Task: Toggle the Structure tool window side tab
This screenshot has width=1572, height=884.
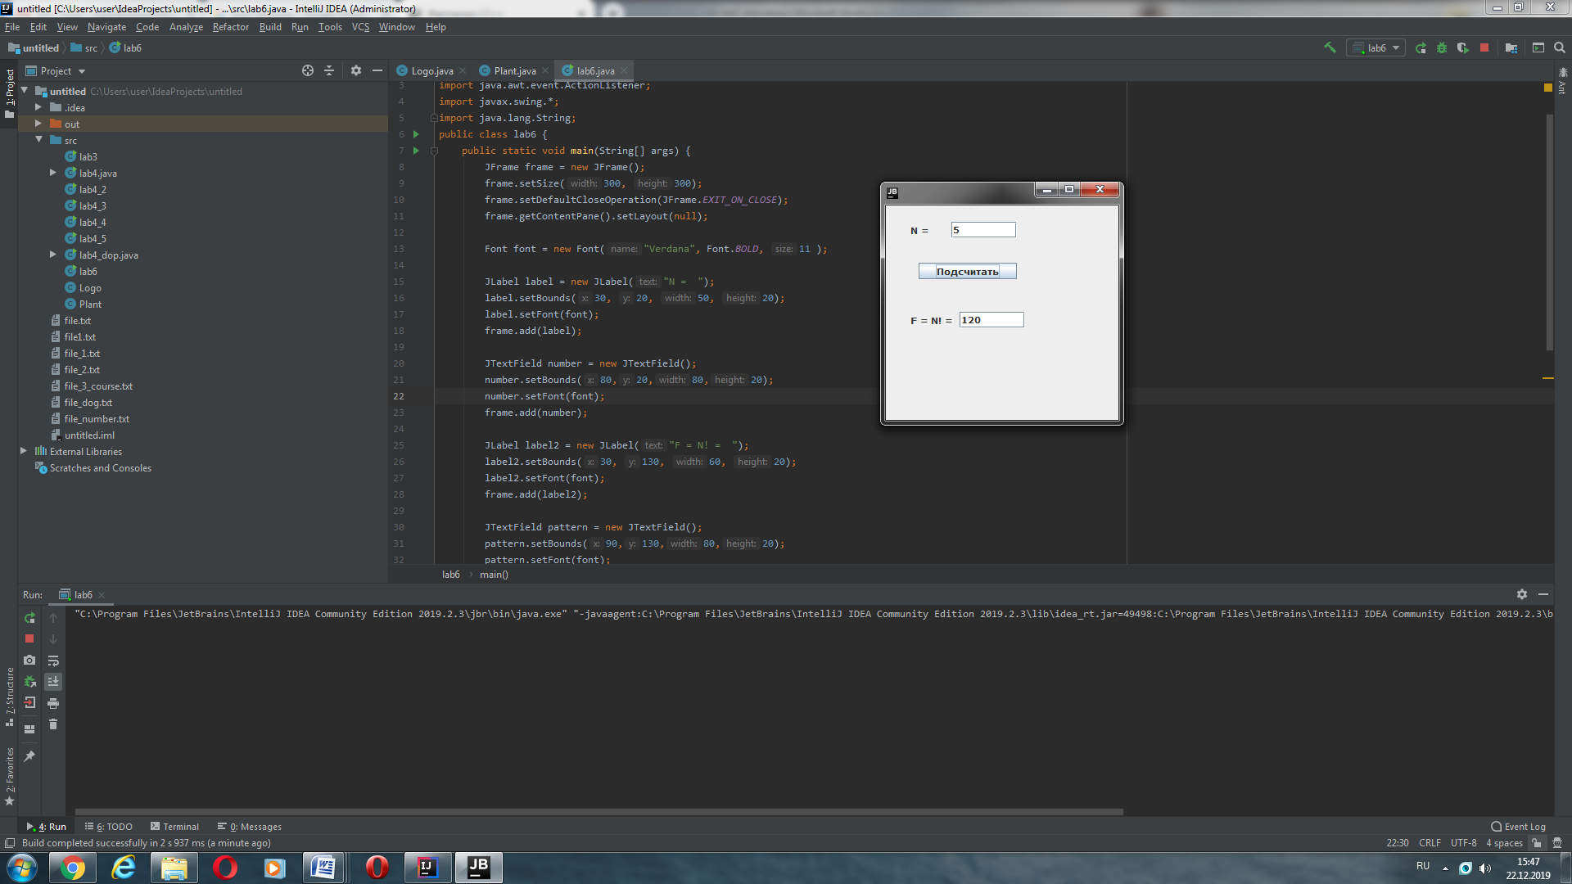Action: [9, 697]
